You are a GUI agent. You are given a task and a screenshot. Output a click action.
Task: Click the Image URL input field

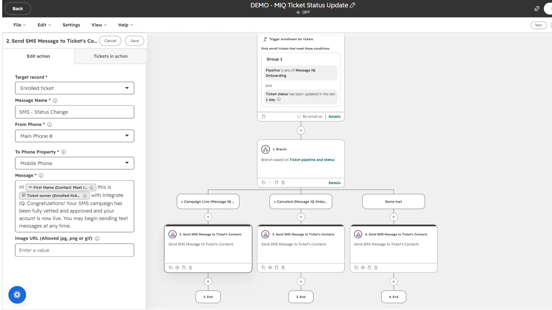coord(75,250)
